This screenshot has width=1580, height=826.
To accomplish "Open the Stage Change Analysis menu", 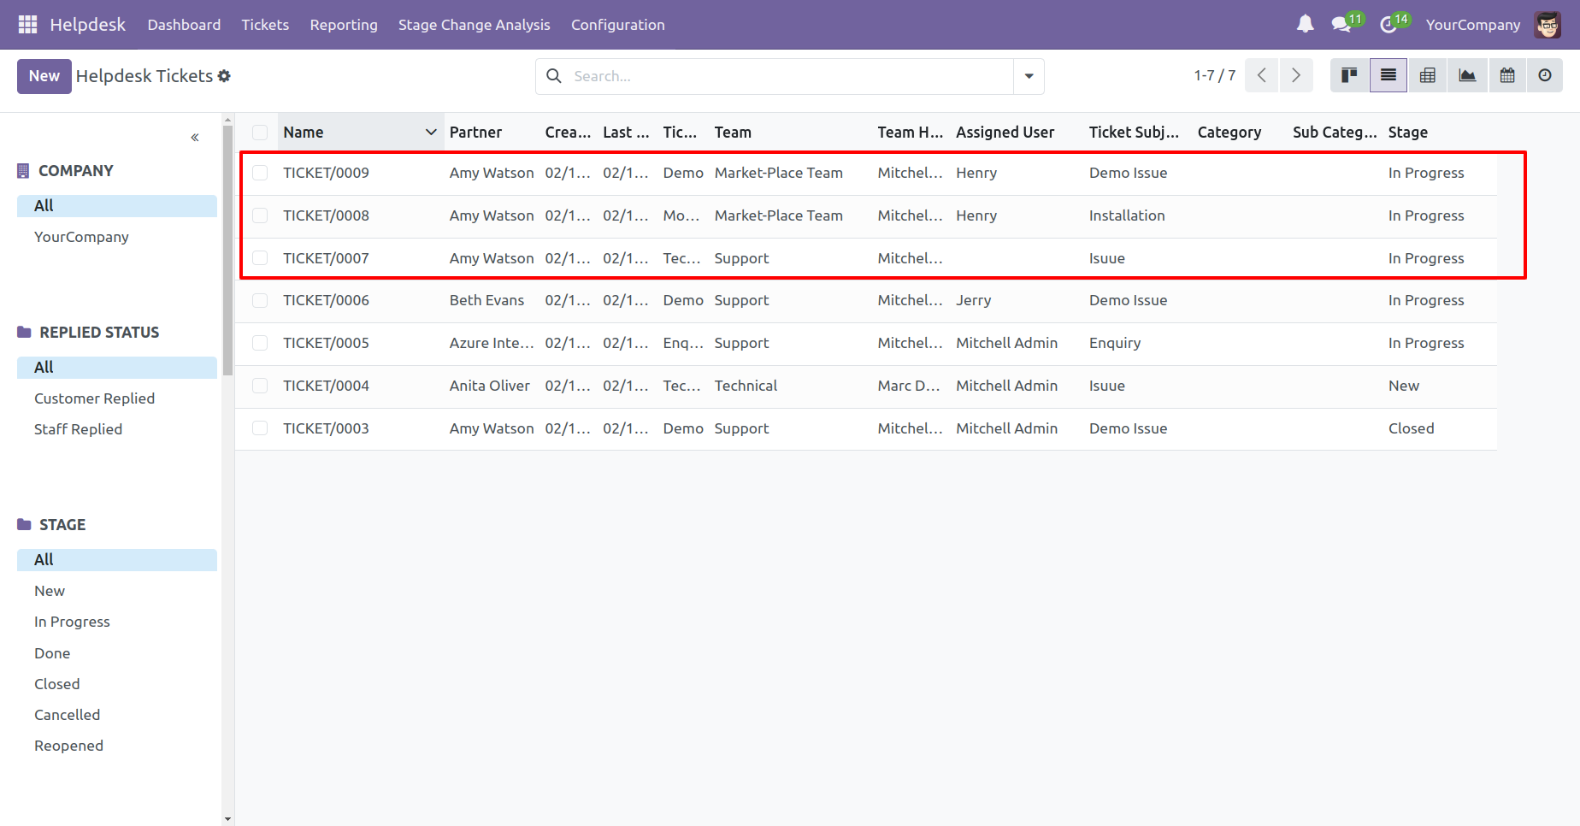I will pyautogui.click(x=475, y=25).
